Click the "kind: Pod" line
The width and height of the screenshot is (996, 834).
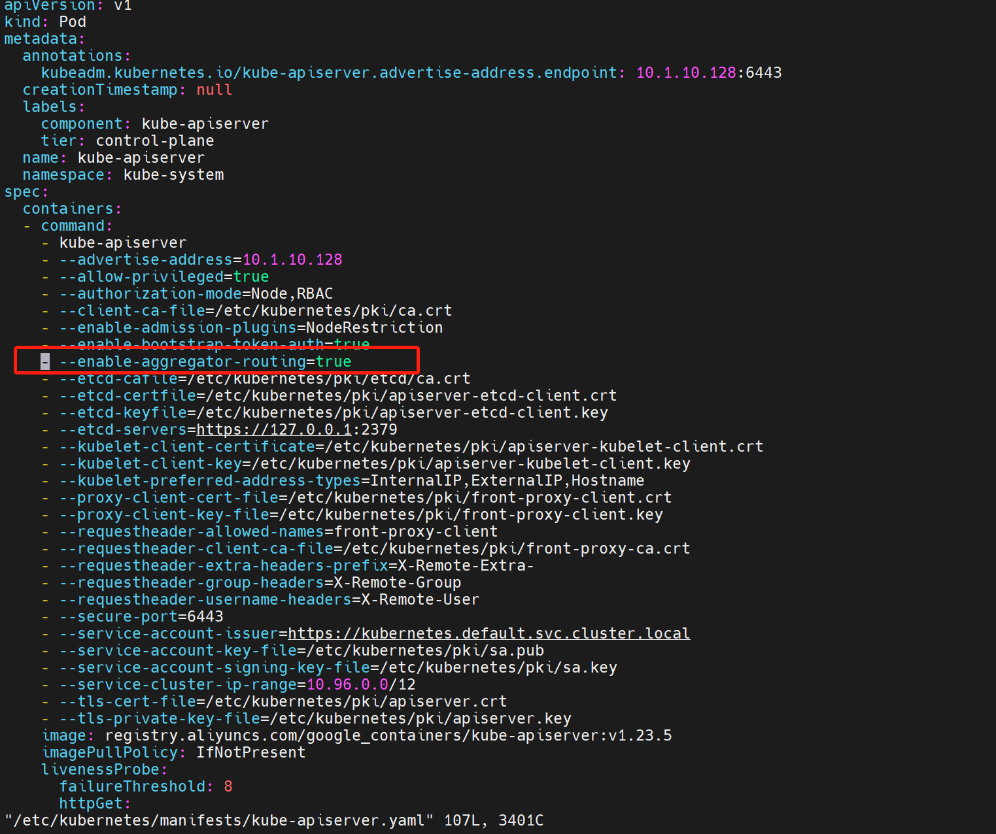click(x=45, y=22)
